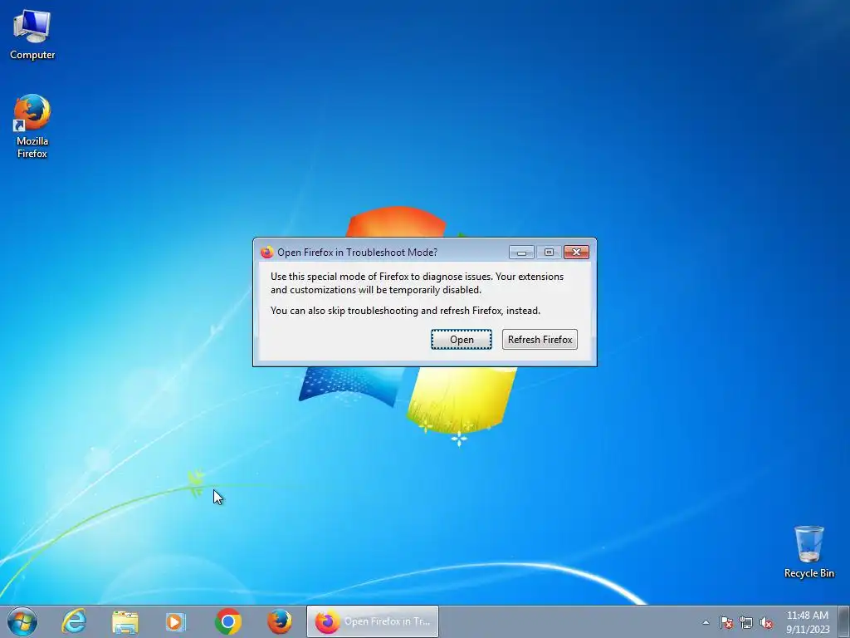Viewport: 850px width, 638px height.
Task: Close the Troubleshoot Mode dialog
Action: (576, 253)
